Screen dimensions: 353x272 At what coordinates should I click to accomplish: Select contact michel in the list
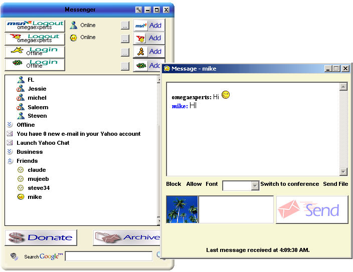(x=37, y=98)
